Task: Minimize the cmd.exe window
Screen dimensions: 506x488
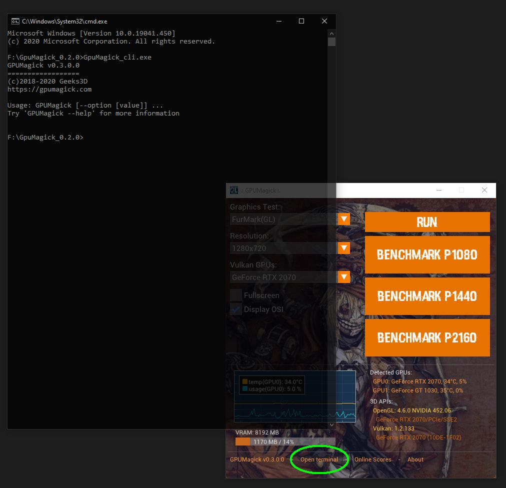Action: [279, 21]
